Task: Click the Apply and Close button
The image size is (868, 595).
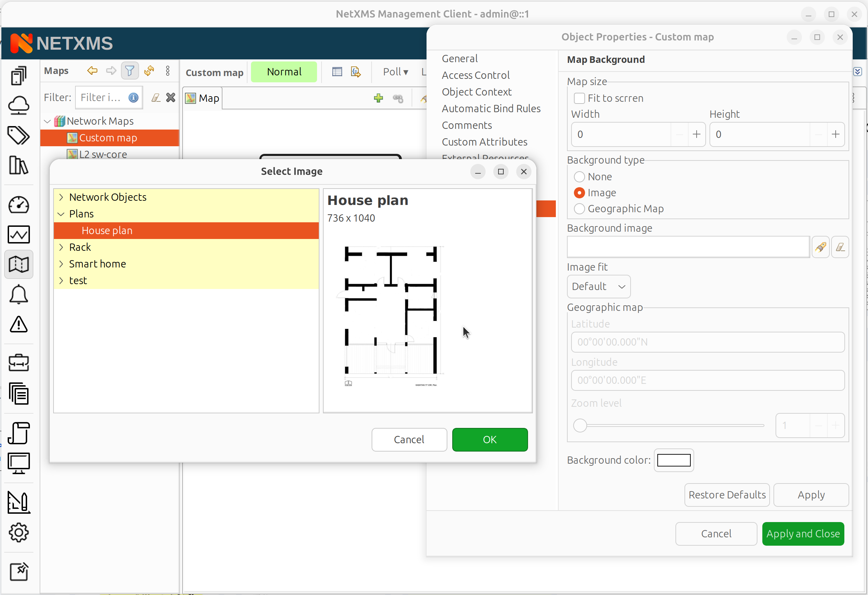Action: tap(803, 534)
